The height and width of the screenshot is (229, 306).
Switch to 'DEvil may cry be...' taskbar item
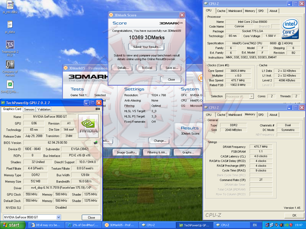[46, 225]
